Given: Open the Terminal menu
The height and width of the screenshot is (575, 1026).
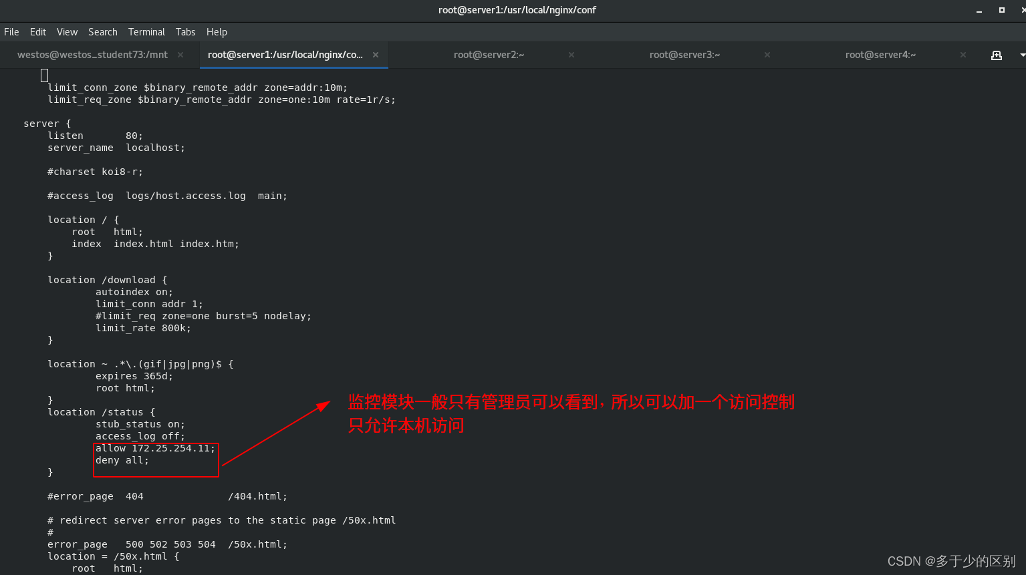Looking at the screenshot, I should [x=146, y=32].
